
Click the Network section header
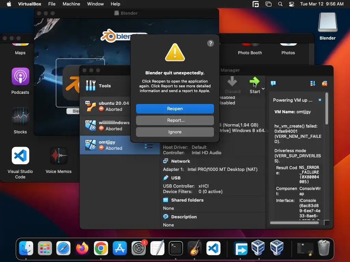(180, 161)
